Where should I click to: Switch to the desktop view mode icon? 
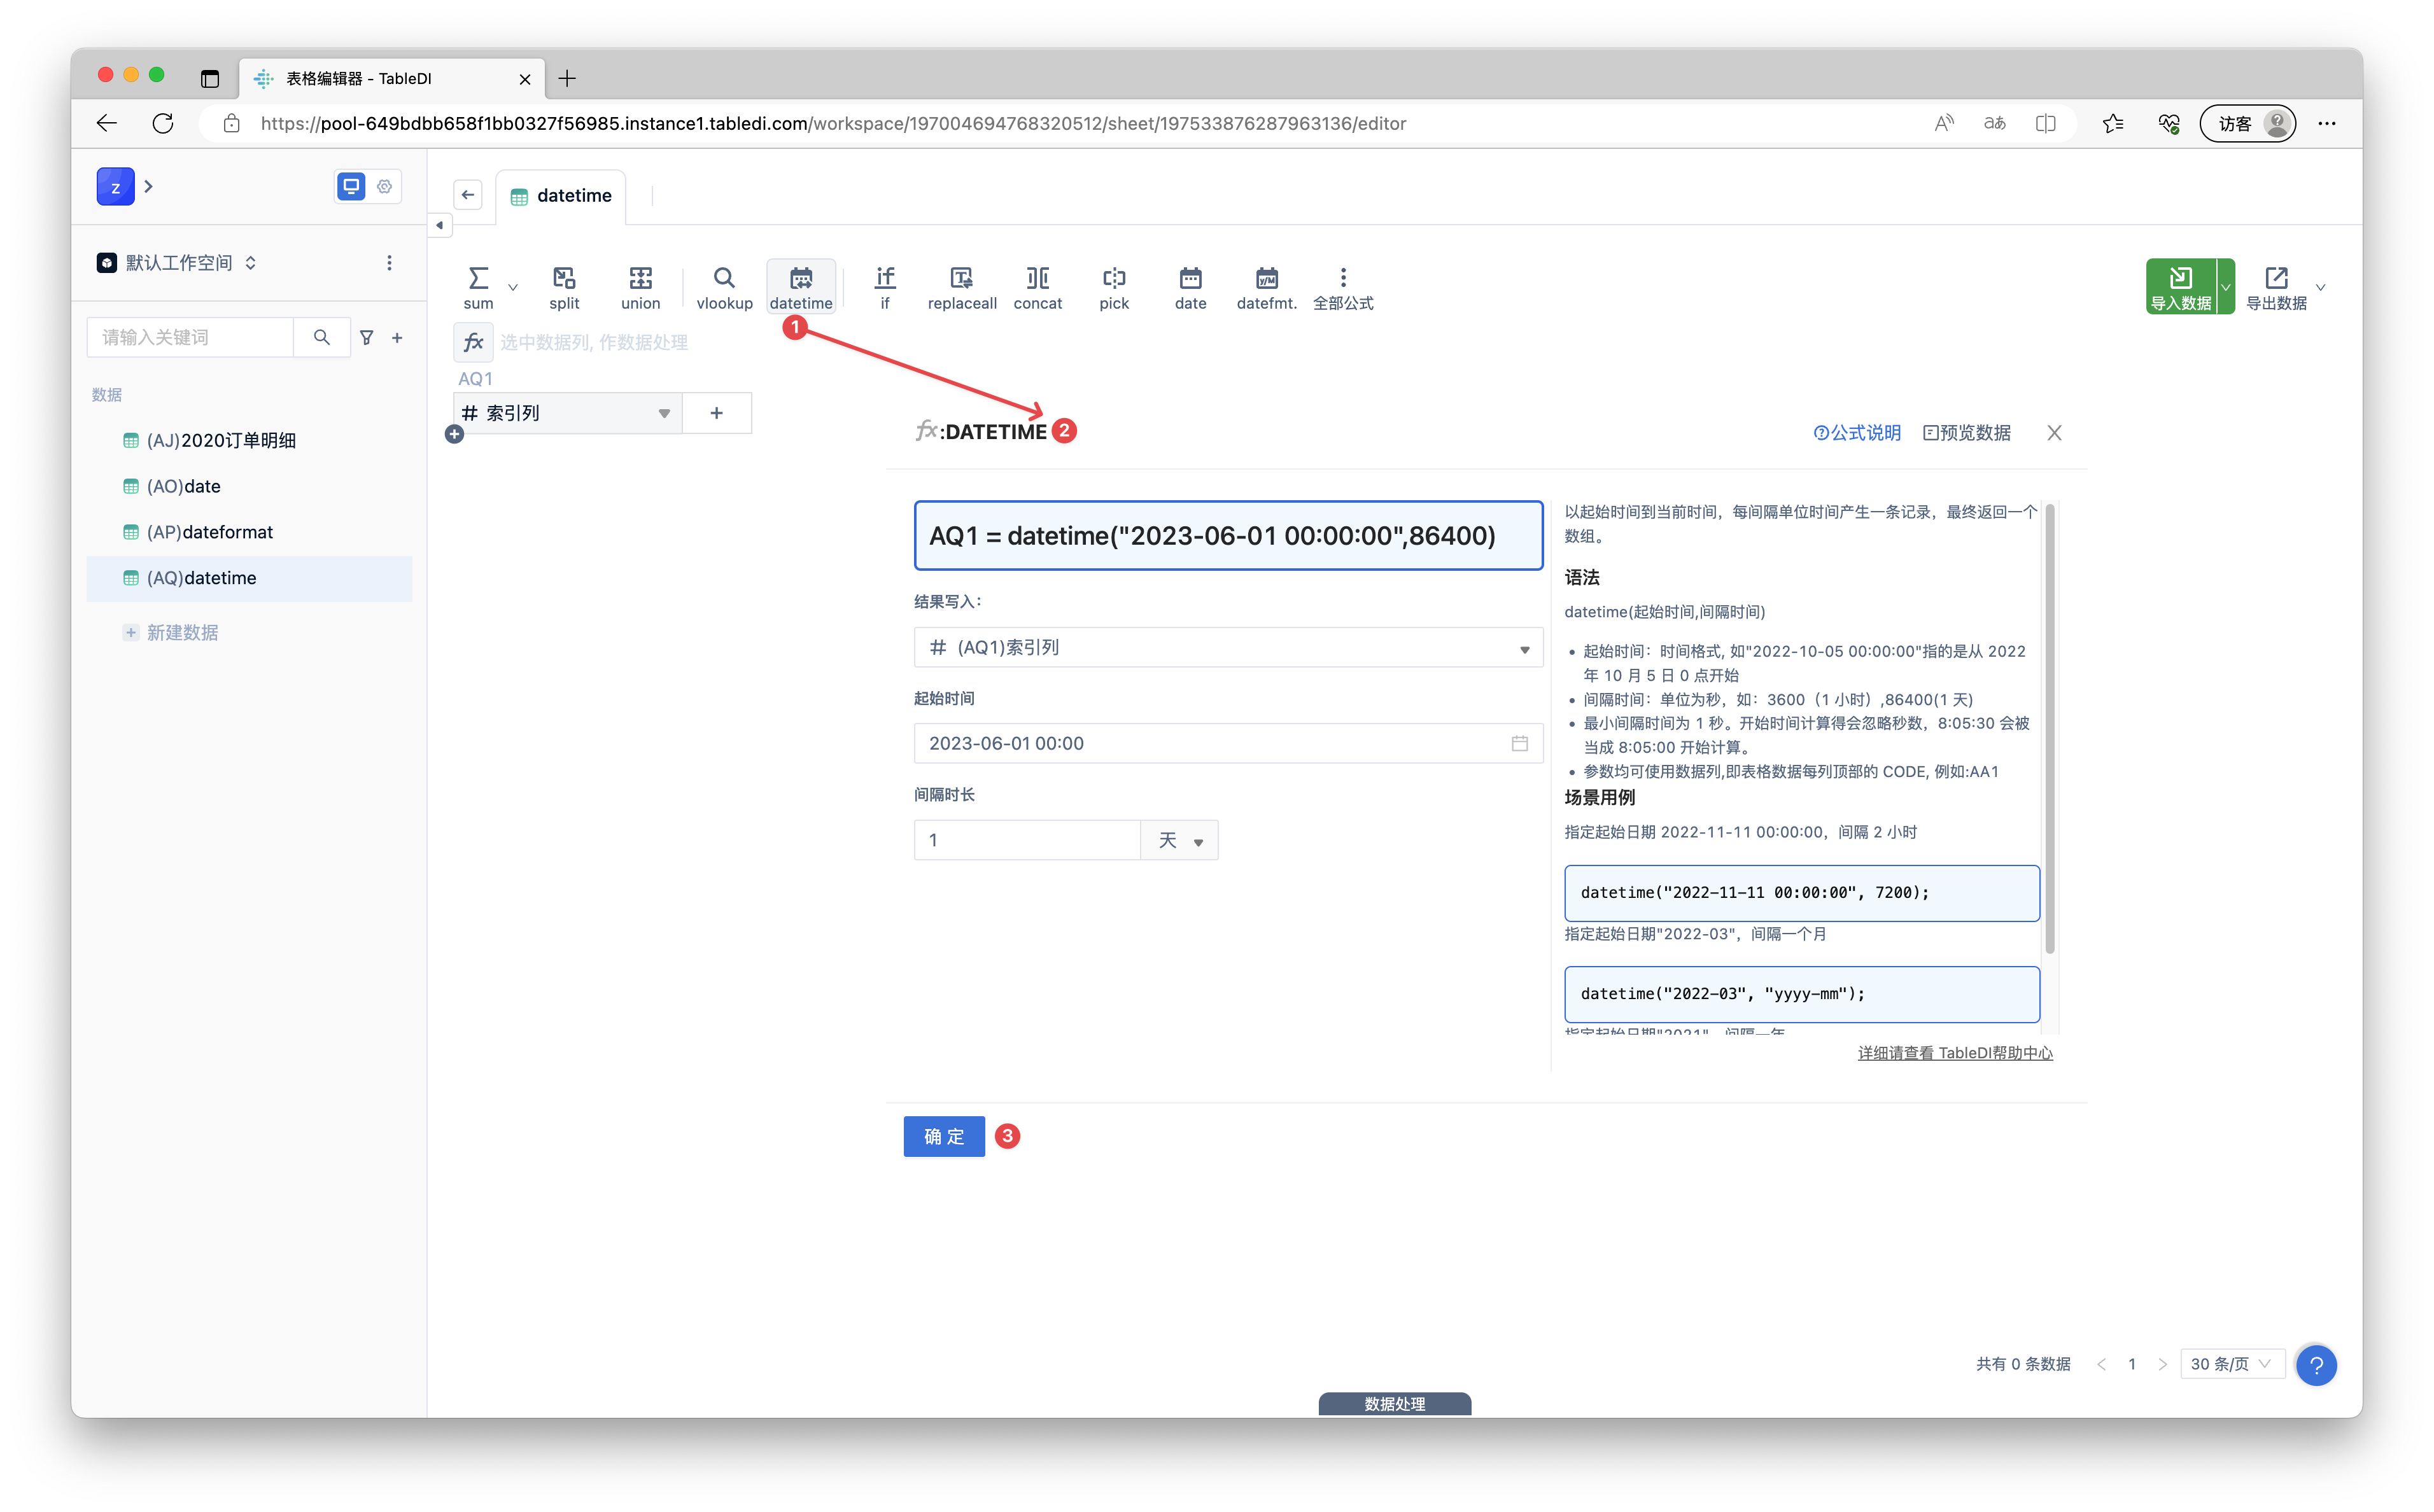[x=351, y=186]
